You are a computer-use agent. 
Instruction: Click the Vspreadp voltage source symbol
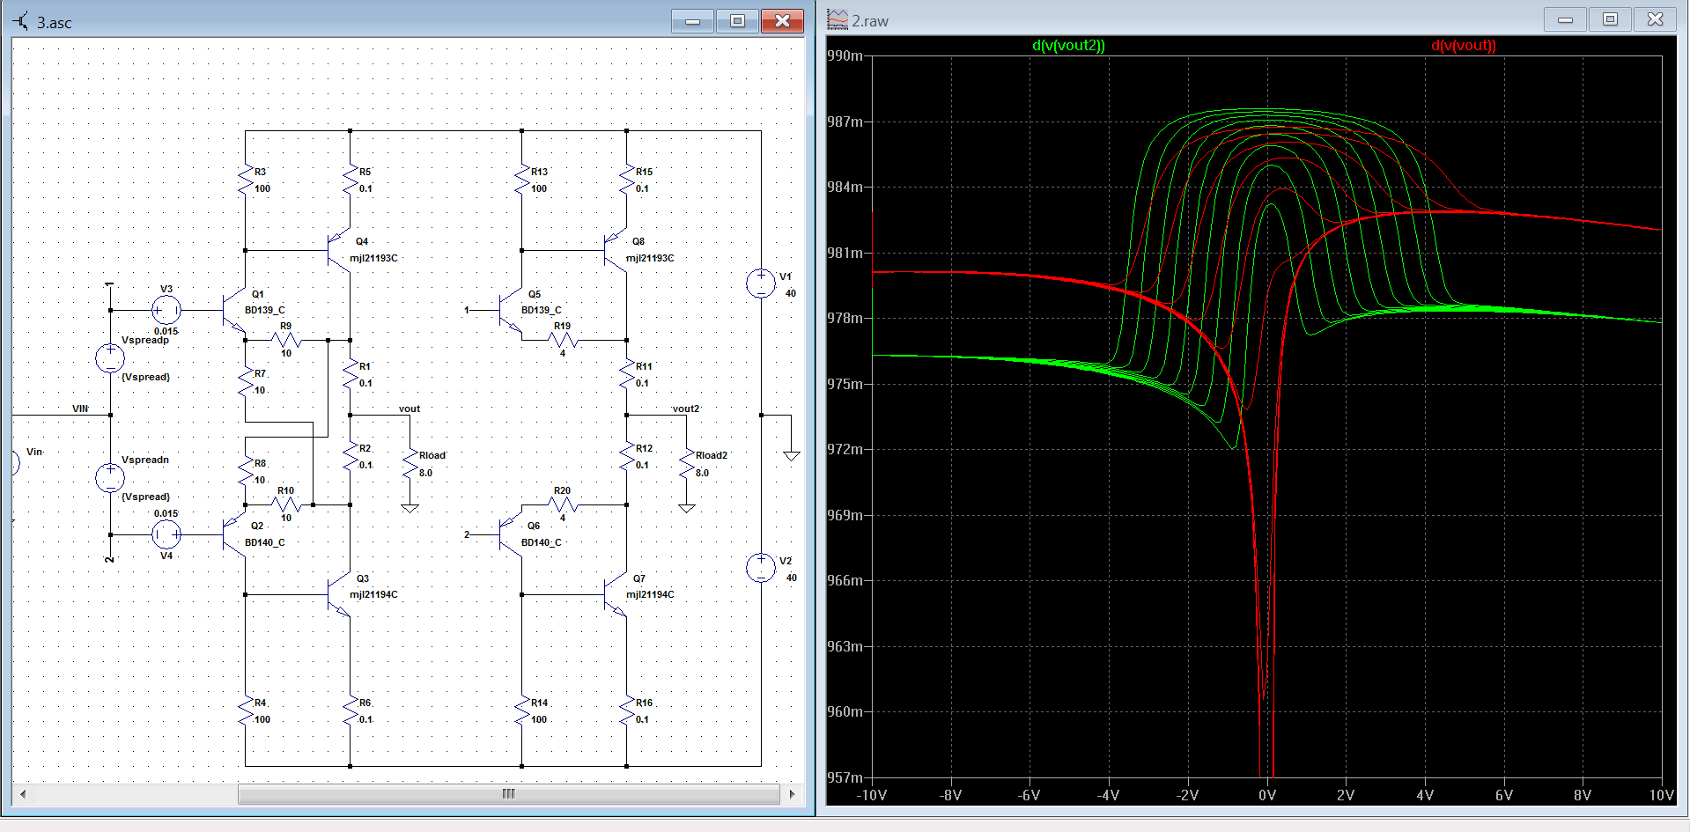click(110, 358)
